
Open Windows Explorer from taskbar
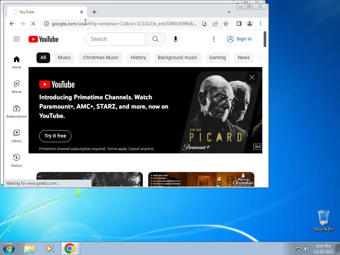tap(29, 248)
